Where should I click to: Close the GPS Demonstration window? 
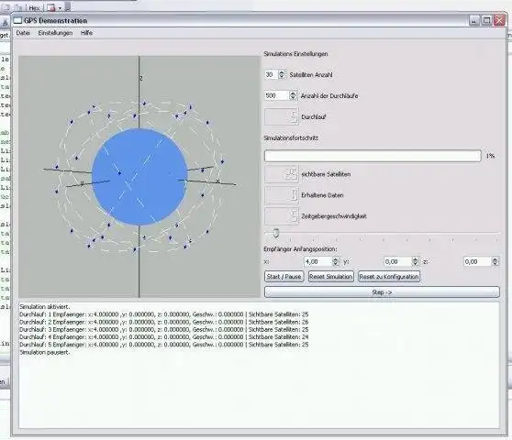point(499,20)
